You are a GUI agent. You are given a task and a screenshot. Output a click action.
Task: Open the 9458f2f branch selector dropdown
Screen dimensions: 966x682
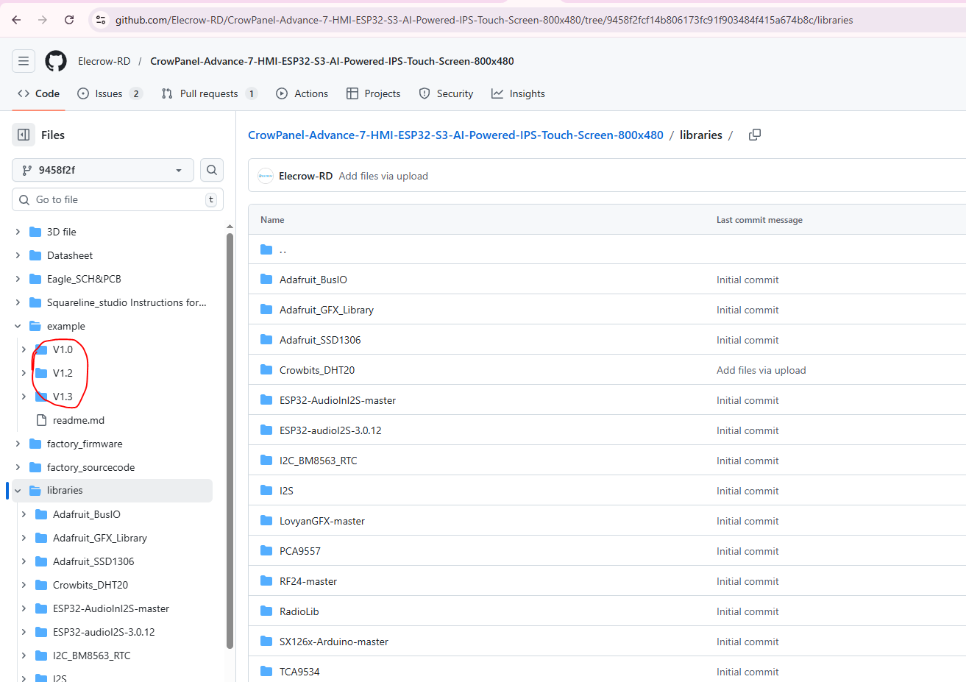click(103, 170)
